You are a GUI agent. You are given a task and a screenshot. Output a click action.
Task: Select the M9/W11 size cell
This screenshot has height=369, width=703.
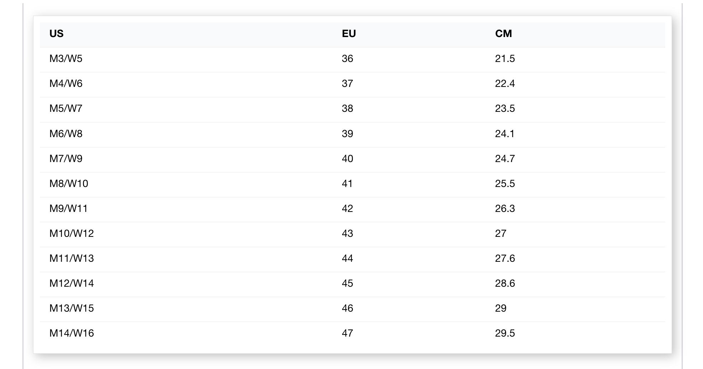coord(68,208)
